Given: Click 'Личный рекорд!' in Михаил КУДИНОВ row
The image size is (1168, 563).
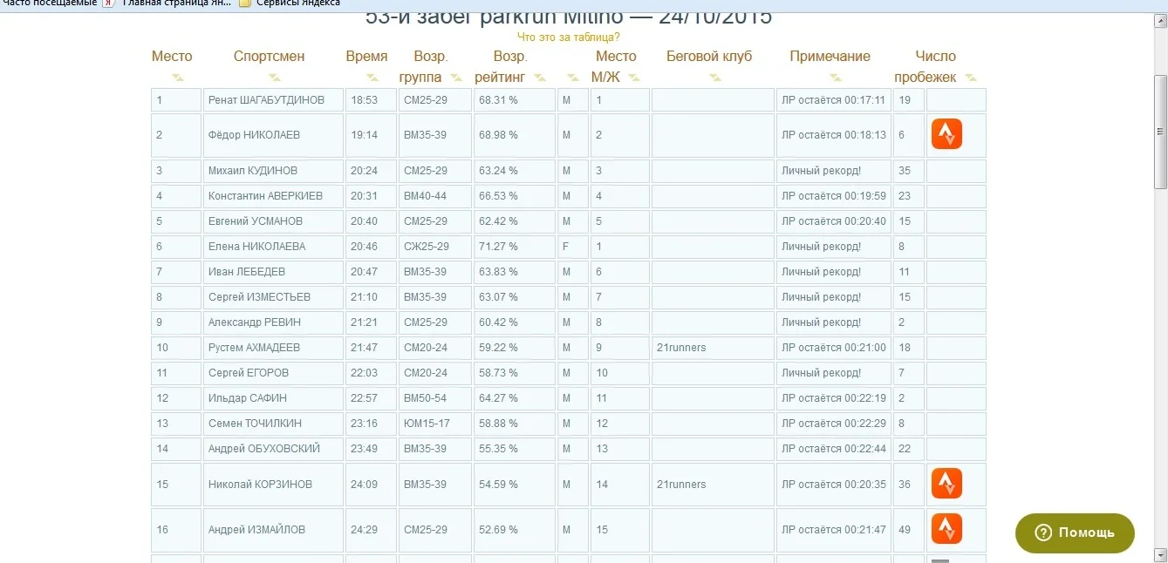Looking at the screenshot, I should (x=822, y=171).
